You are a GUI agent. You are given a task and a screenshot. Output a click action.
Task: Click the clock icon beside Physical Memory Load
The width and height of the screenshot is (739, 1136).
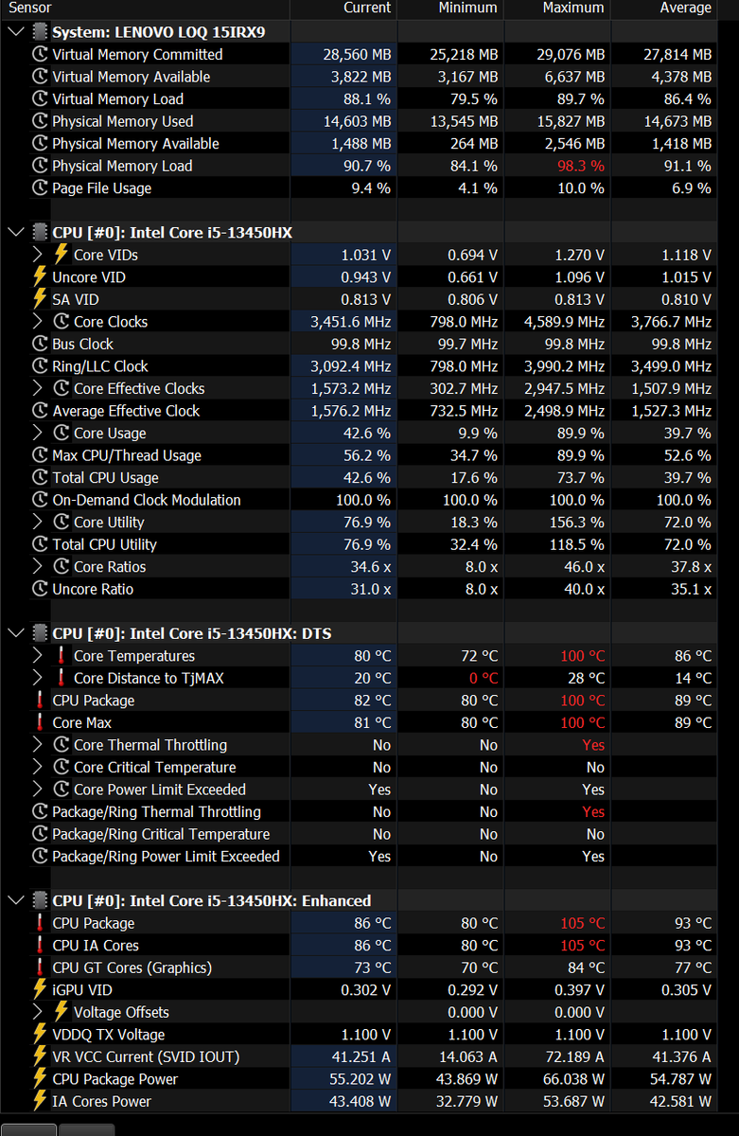(40, 166)
